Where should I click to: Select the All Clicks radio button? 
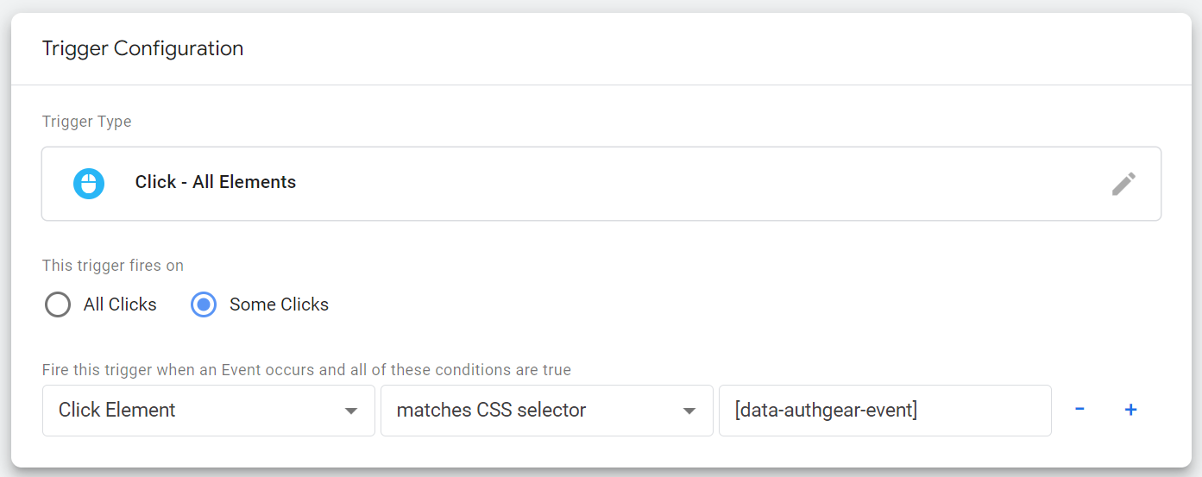58,304
